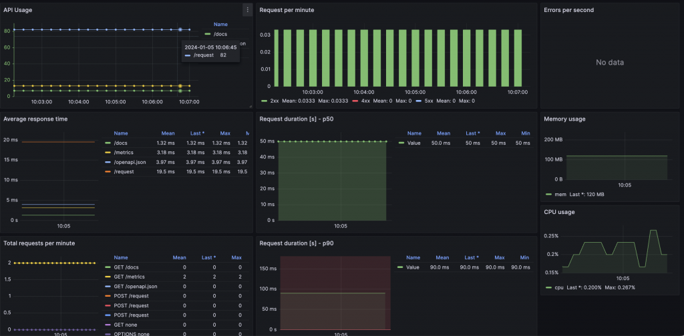Image resolution: width=684 pixels, height=336 pixels.
Task: Click 3.18 ms Last value for /metrics
Action: 196,152
